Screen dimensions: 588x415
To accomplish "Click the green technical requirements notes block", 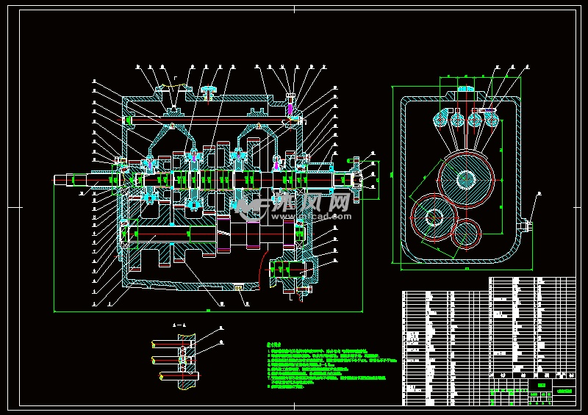I will [323, 366].
